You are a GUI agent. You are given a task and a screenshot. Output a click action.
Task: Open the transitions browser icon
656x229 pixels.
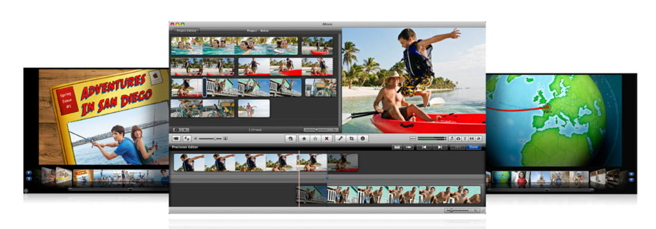(471, 138)
